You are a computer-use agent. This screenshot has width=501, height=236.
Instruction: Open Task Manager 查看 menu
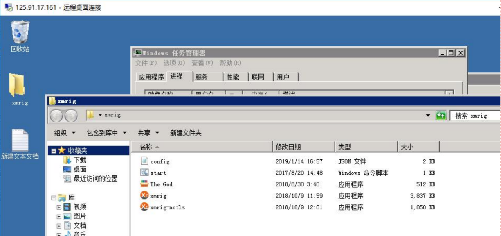202,63
